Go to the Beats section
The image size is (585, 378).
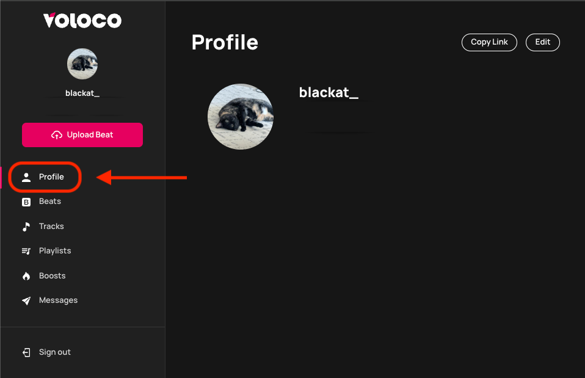click(x=50, y=202)
